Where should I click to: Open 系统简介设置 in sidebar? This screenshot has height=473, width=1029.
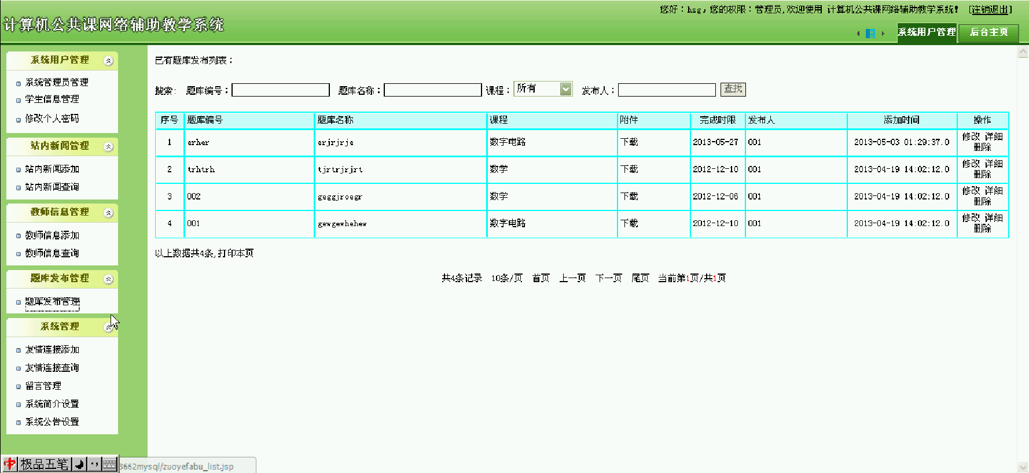coord(52,404)
